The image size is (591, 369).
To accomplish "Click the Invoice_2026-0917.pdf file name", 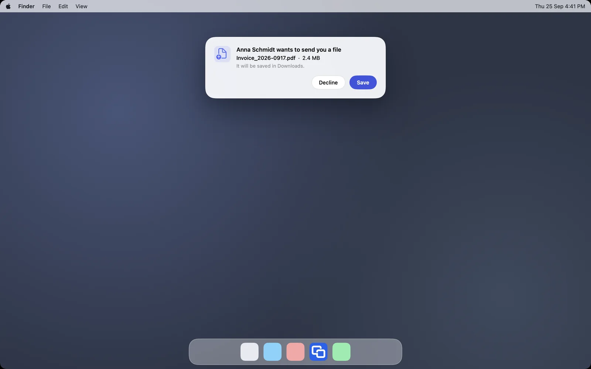I will [266, 58].
